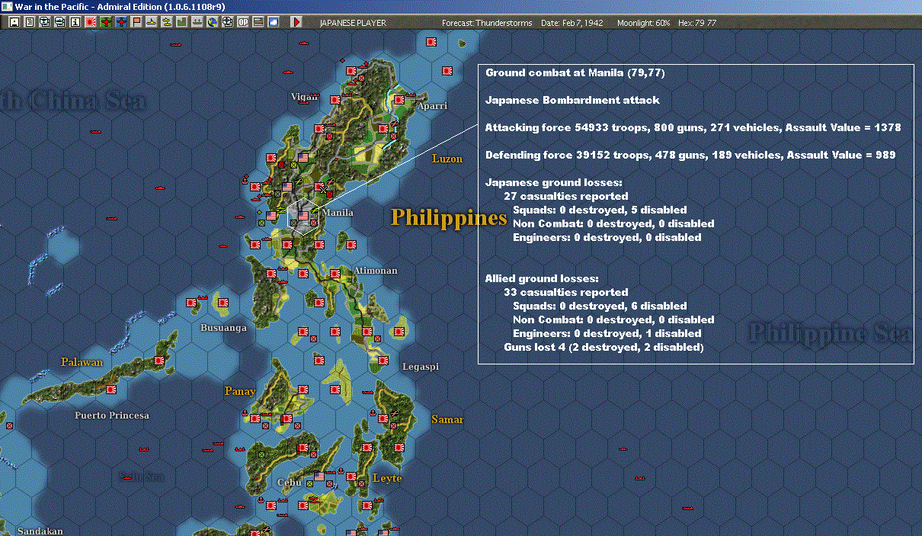Open the information 'i' icon
The width and height of the screenshot is (922, 536).
click(x=75, y=22)
